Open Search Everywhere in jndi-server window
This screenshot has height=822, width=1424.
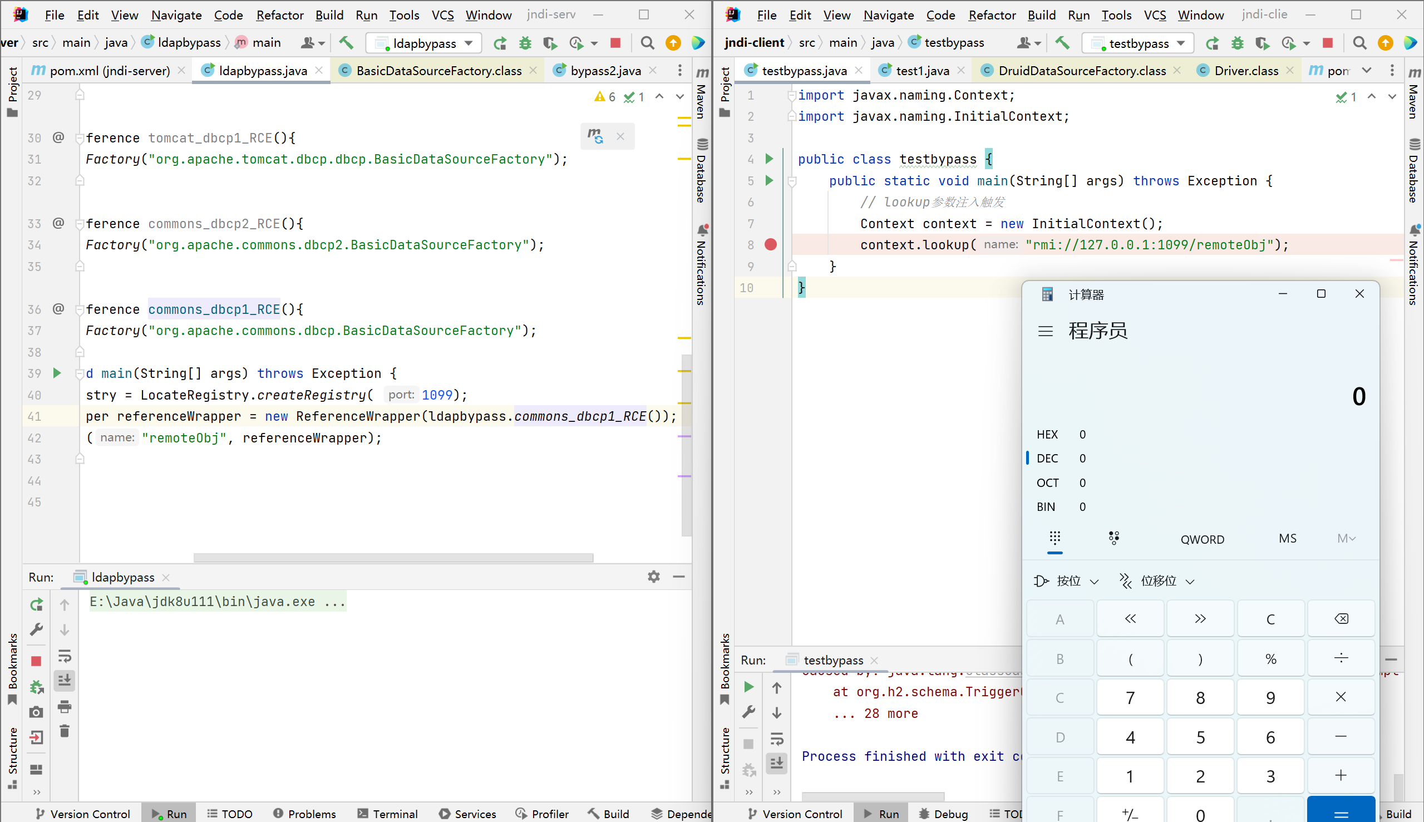pyautogui.click(x=647, y=43)
